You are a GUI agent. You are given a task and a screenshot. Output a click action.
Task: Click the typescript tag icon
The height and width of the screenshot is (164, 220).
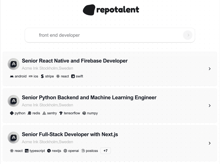[27, 151]
